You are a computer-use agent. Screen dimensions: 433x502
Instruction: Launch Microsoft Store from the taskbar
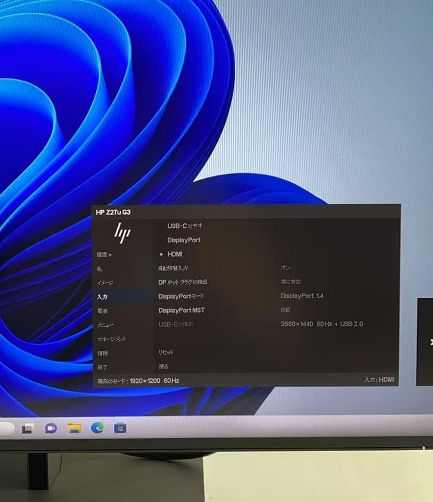pyautogui.click(x=120, y=428)
